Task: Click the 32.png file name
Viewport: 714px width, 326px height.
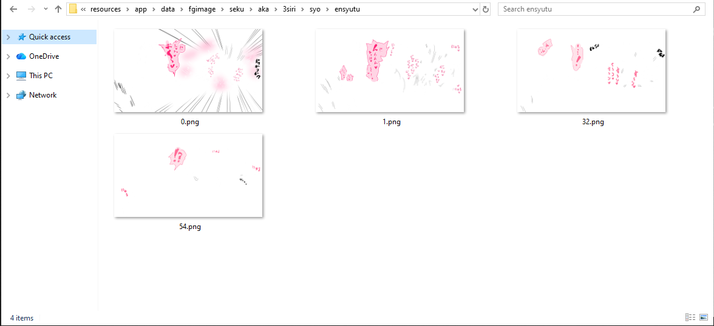Action: coord(593,122)
